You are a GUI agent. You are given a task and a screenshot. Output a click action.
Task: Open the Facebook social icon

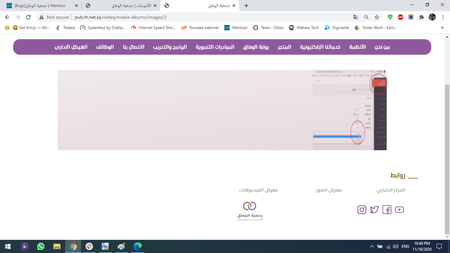coord(387,210)
